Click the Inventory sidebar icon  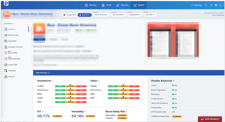(6, 77)
